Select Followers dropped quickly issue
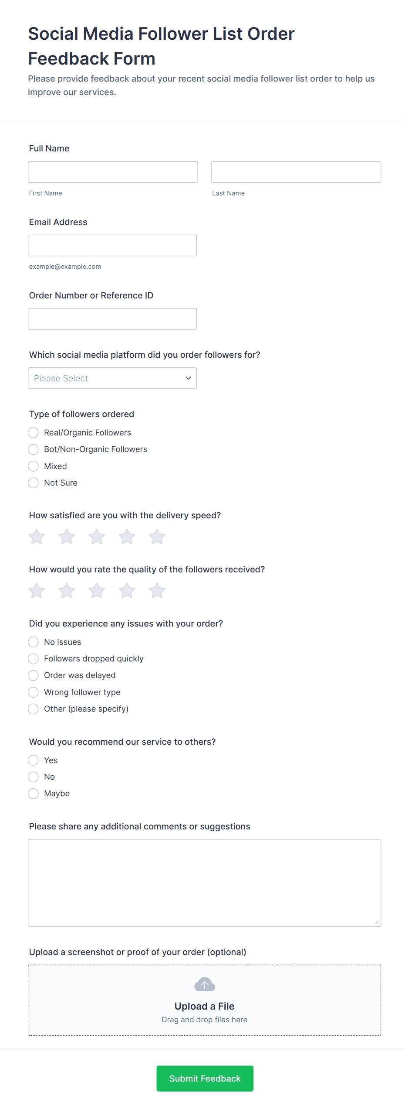405x1113 pixels. [x=34, y=659]
